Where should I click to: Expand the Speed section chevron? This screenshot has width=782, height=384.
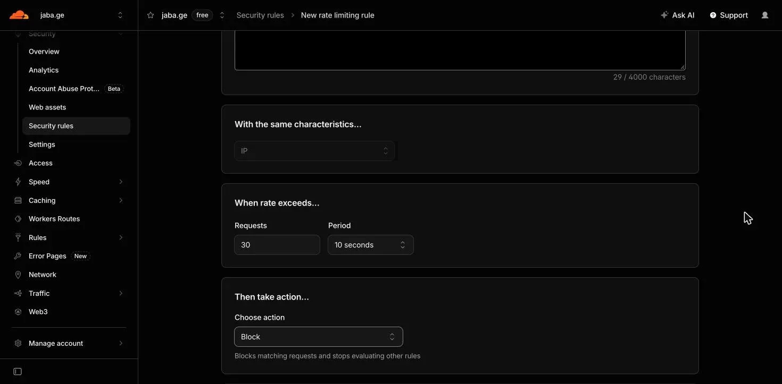(121, 182)
